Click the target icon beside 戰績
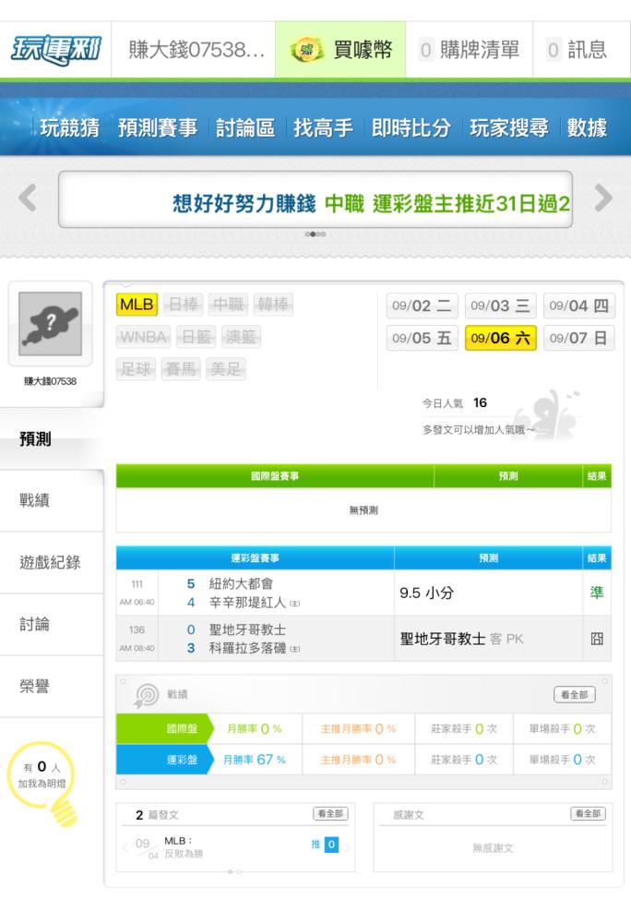Viewport: 631px width, 923px height. [146, 695]
